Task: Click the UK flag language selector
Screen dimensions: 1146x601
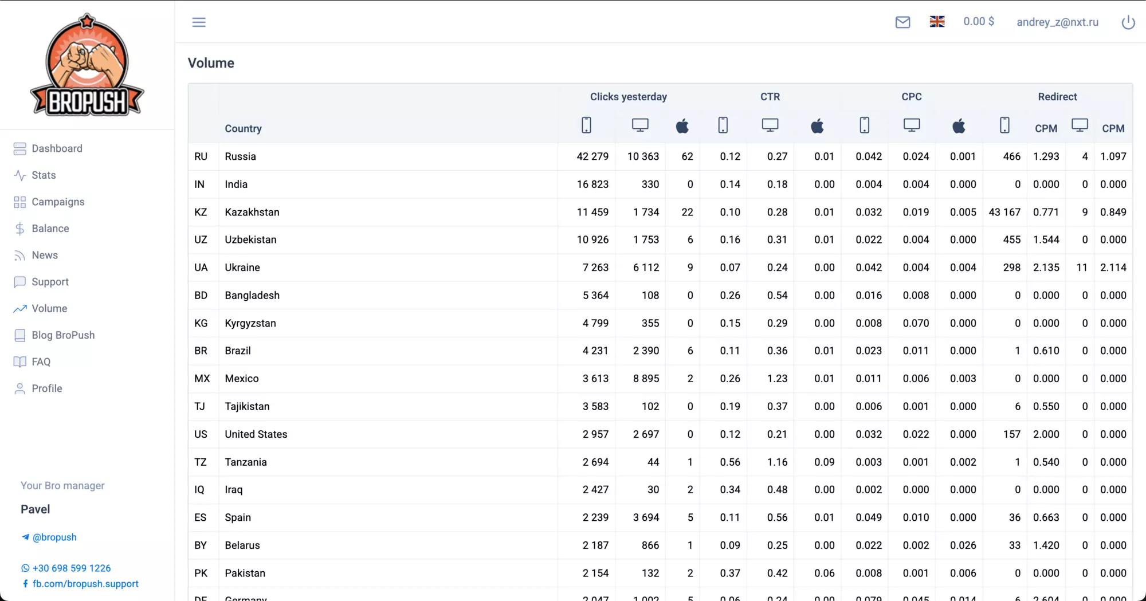Action: [937, 22]
